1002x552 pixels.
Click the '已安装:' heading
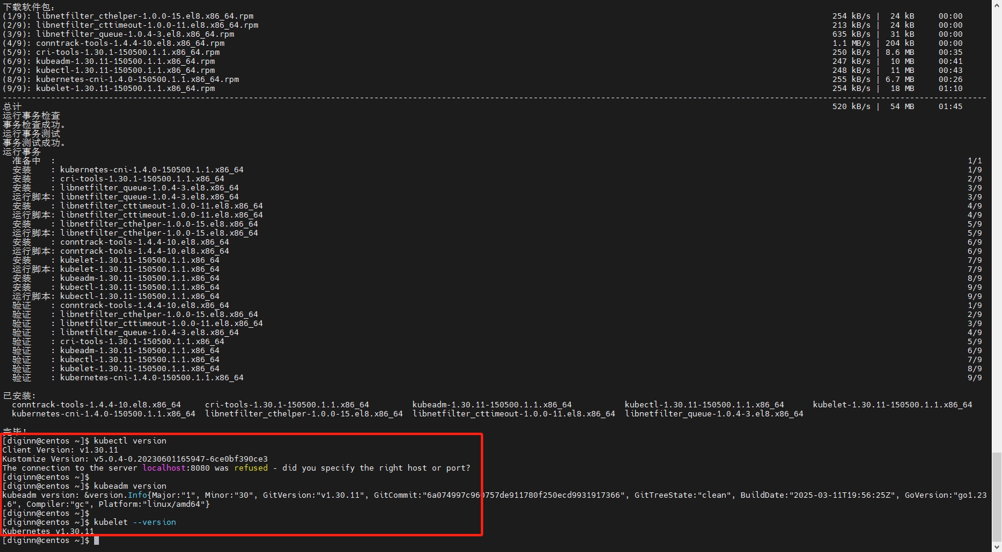point(19,396)
